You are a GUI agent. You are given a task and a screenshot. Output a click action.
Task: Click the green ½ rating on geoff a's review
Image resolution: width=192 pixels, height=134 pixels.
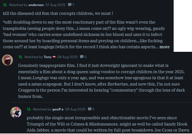[29, 109]
